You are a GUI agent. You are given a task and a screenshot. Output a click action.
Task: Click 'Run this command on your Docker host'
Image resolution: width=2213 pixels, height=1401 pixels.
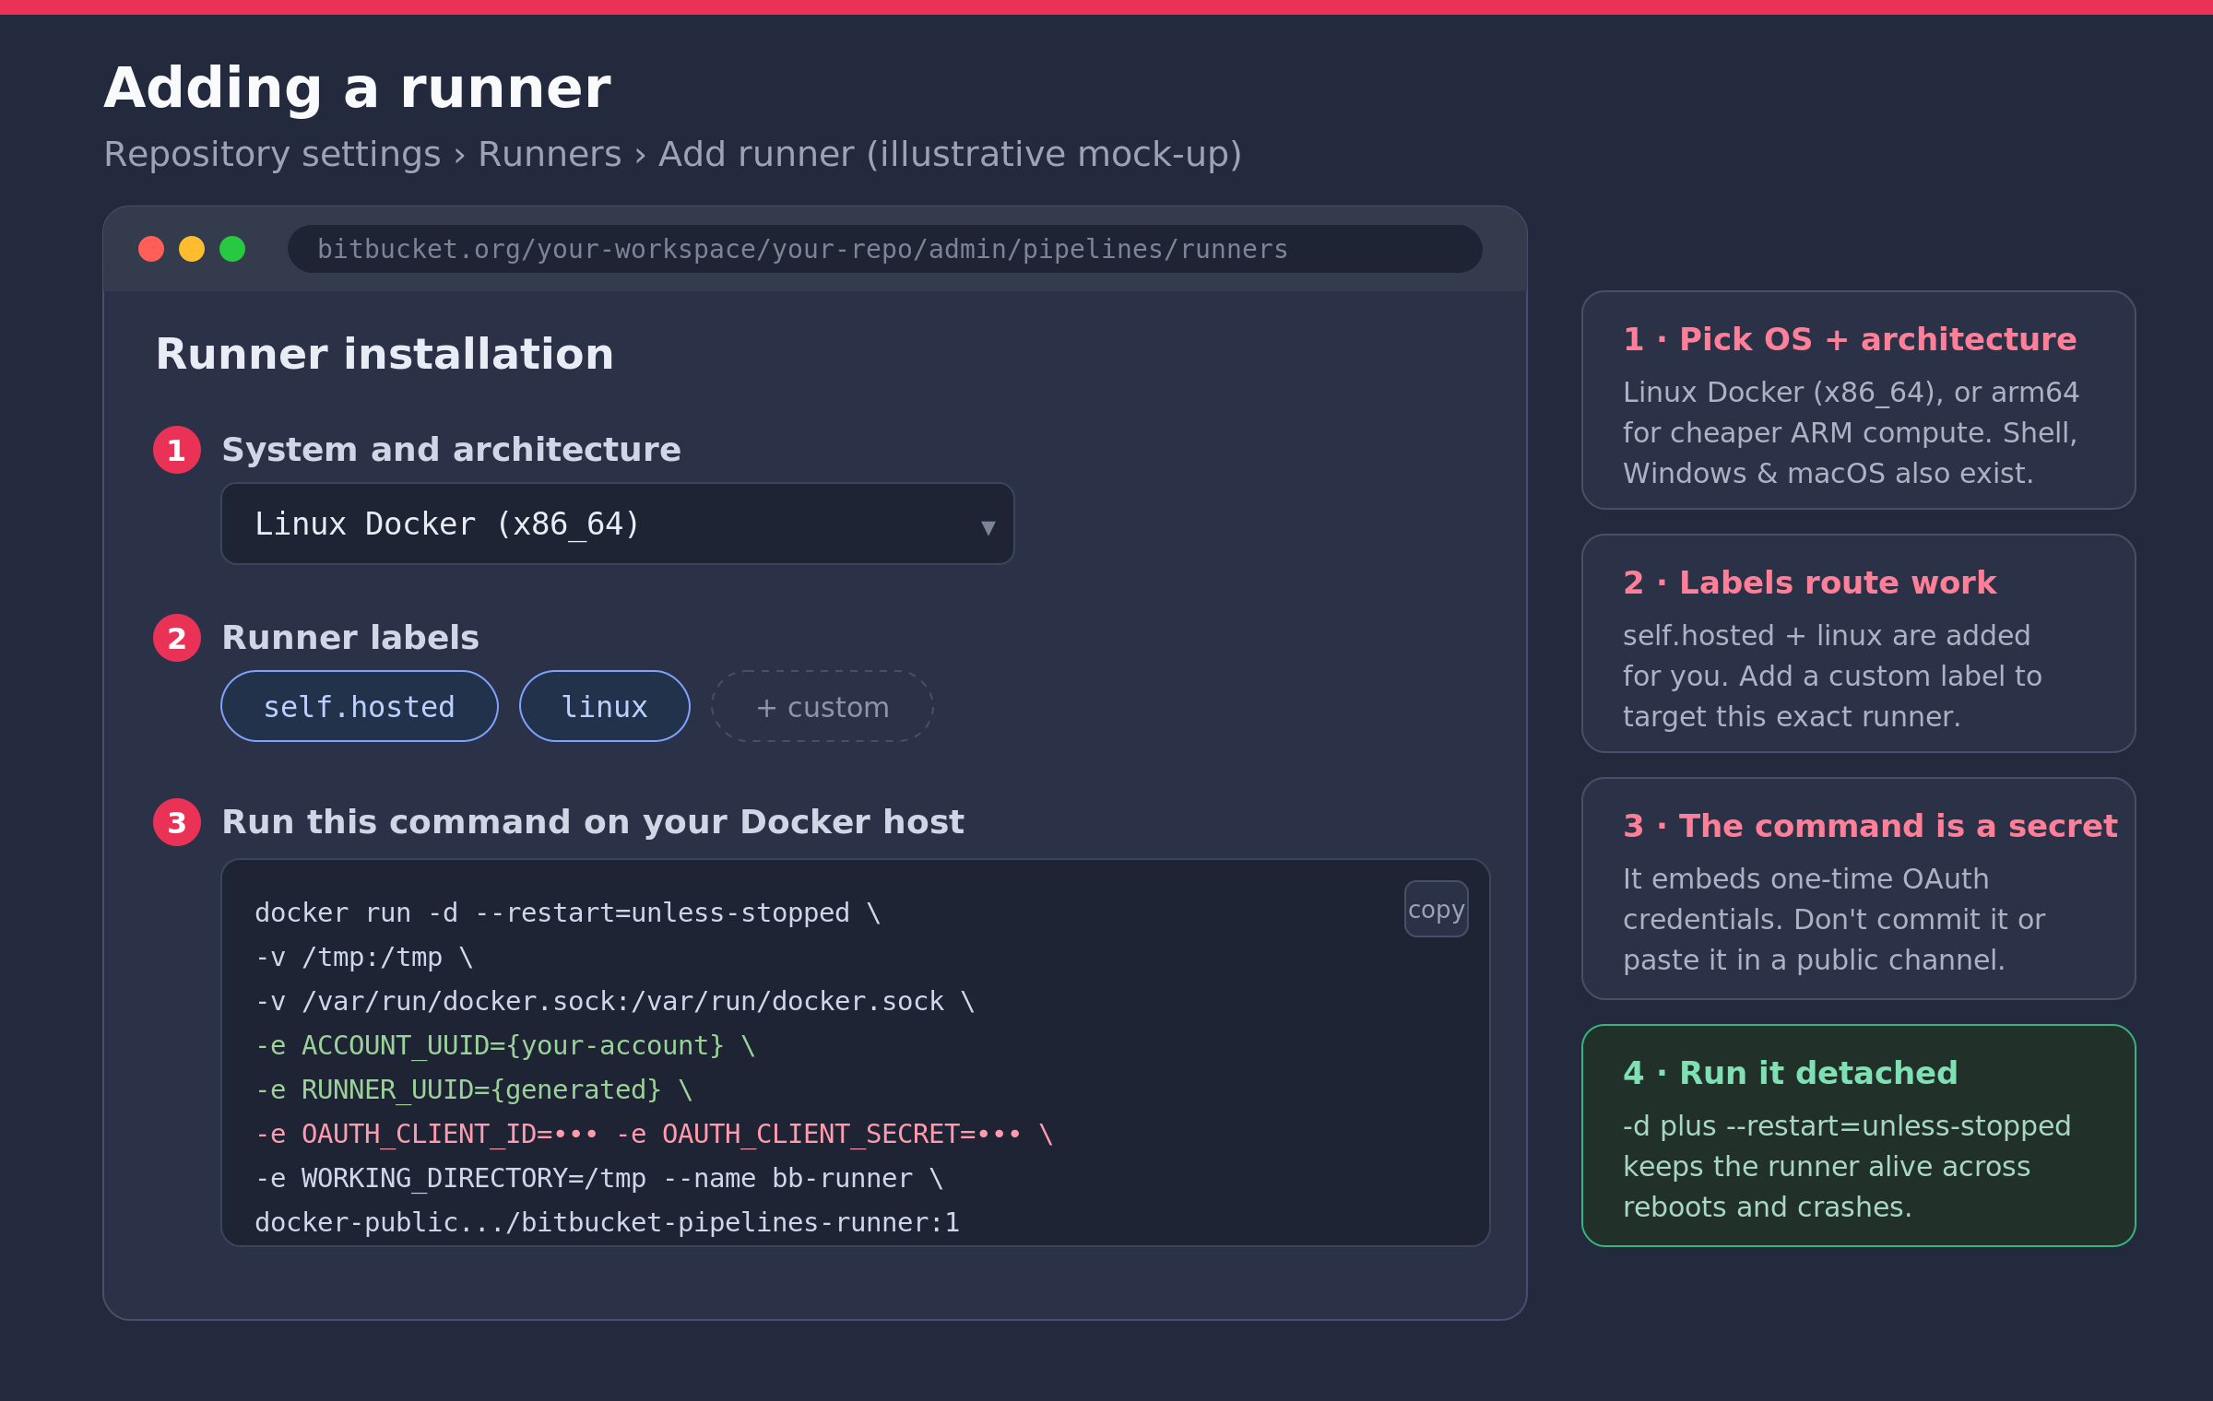coord(593,822)
